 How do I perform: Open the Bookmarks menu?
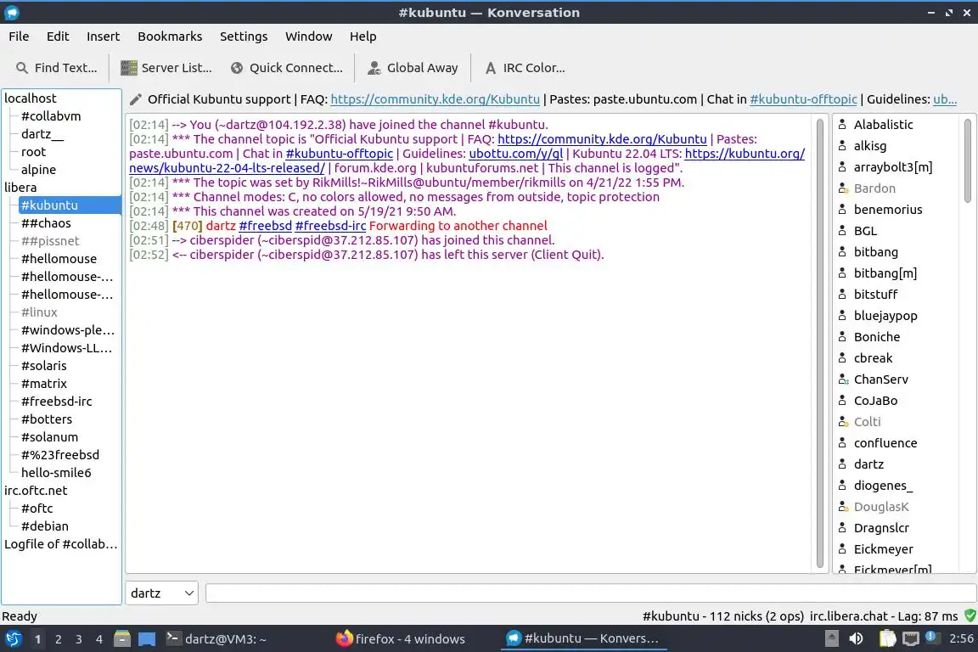[170, 37]
